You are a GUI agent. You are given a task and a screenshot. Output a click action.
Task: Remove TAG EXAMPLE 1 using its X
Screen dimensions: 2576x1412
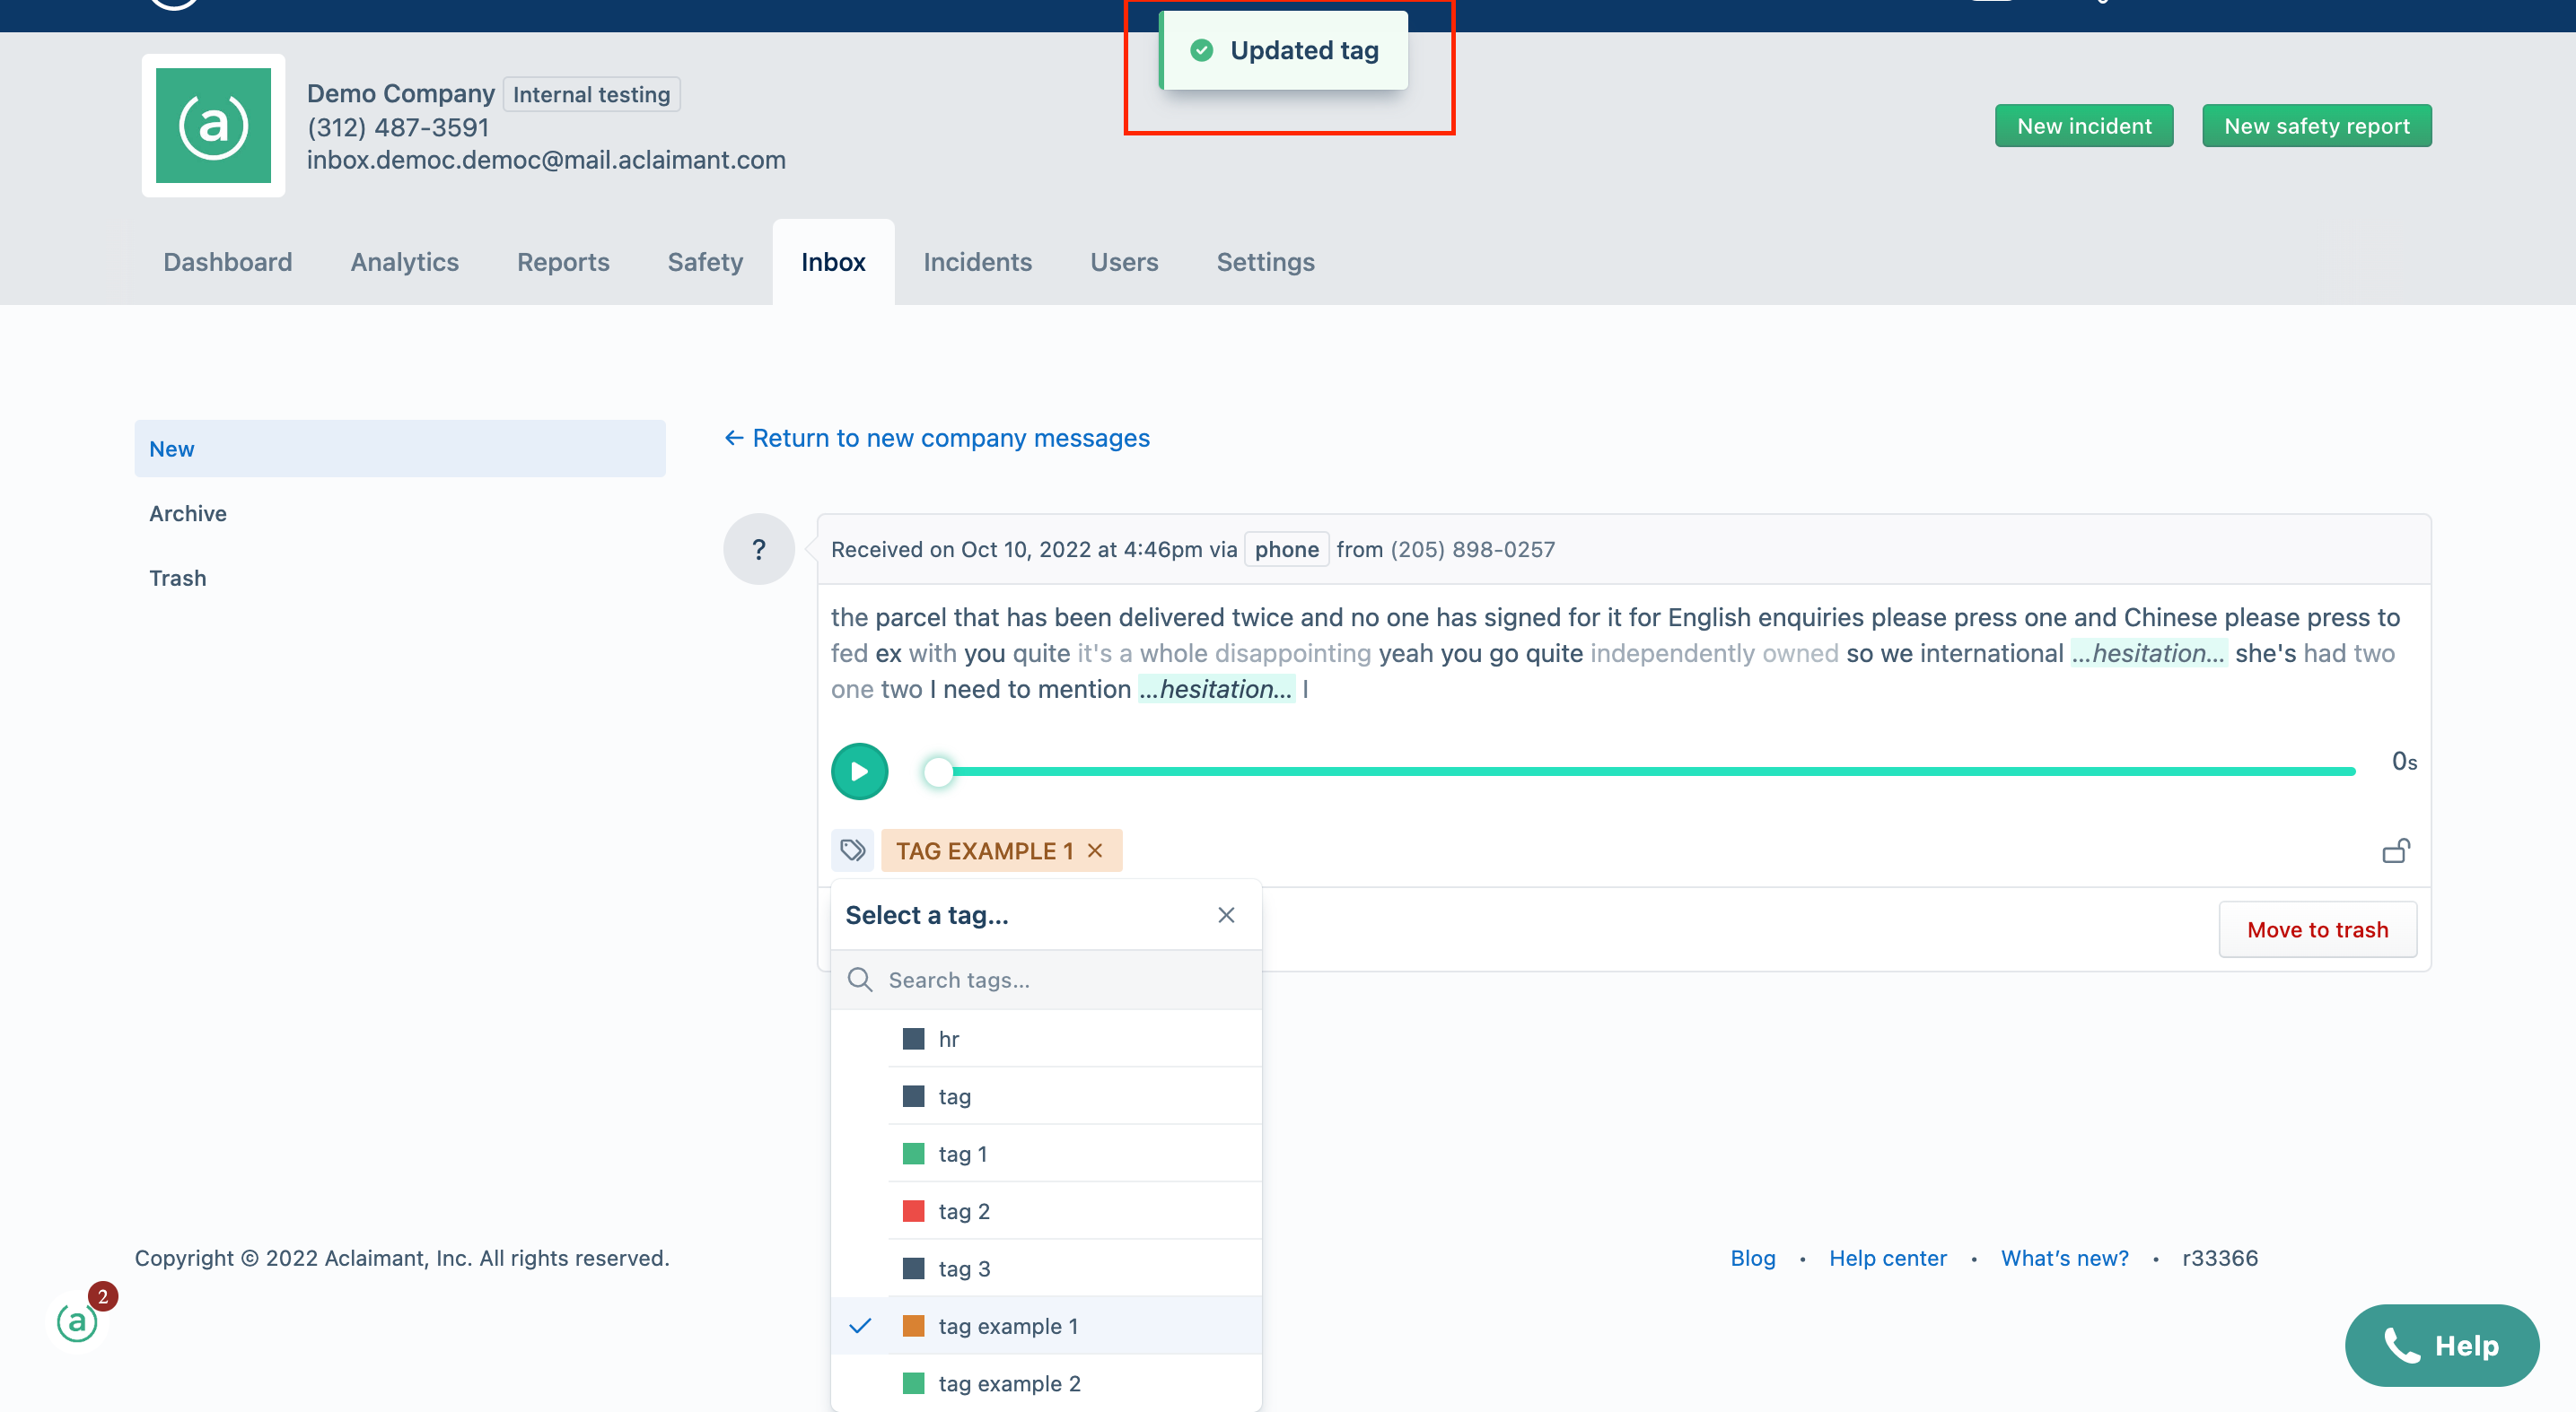coord(1095,850)
